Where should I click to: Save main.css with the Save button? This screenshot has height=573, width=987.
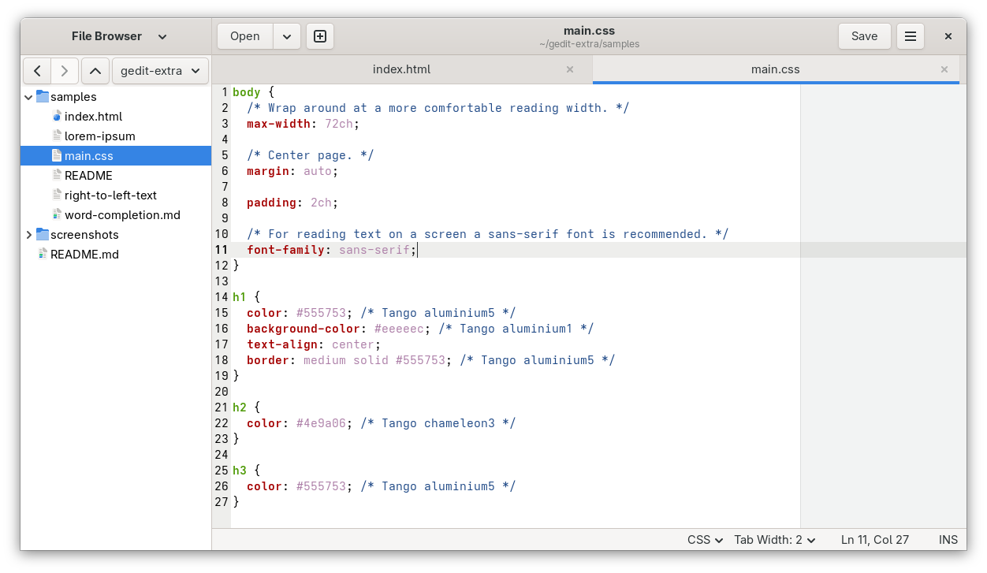pos(864,35)
